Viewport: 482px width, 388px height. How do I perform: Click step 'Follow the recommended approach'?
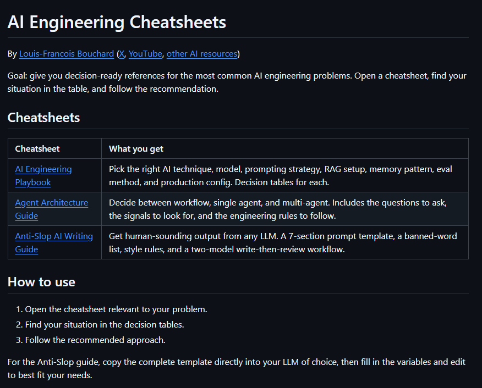tap(95, 340)
